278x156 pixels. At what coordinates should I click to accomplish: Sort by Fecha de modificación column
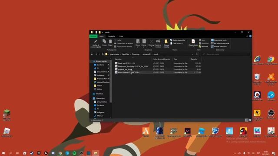162,59
